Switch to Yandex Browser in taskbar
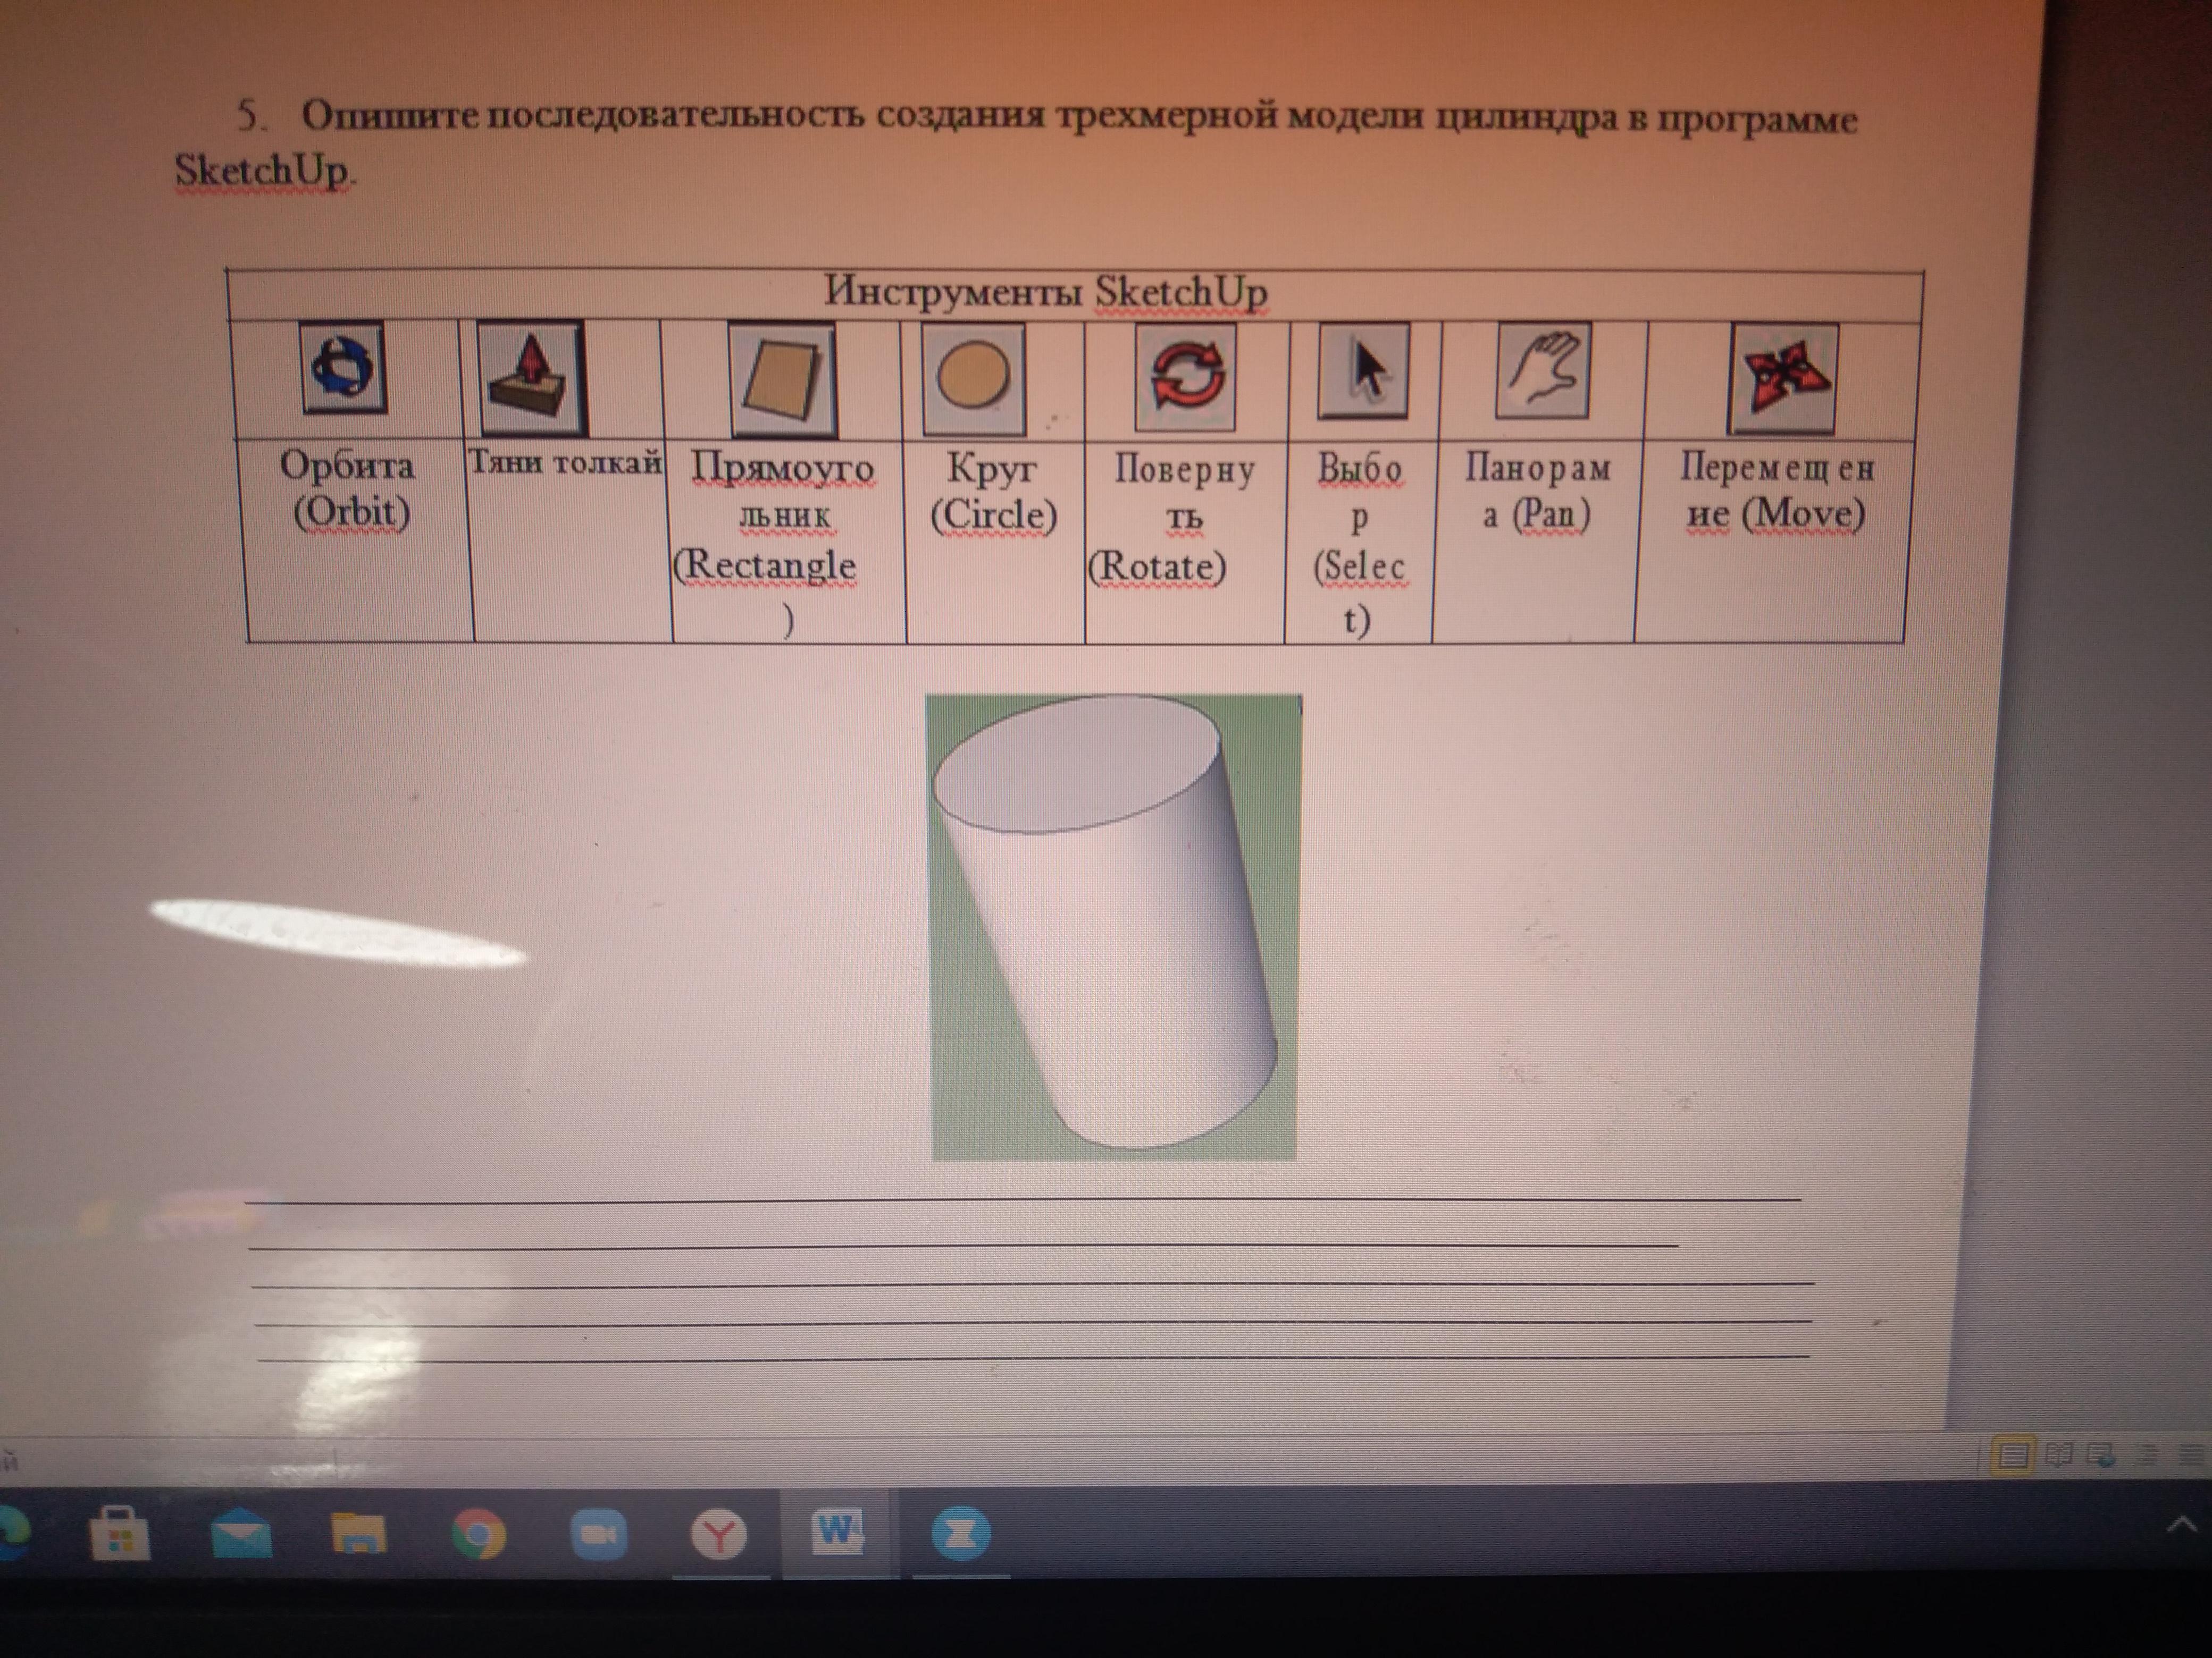 point(718,1534)
